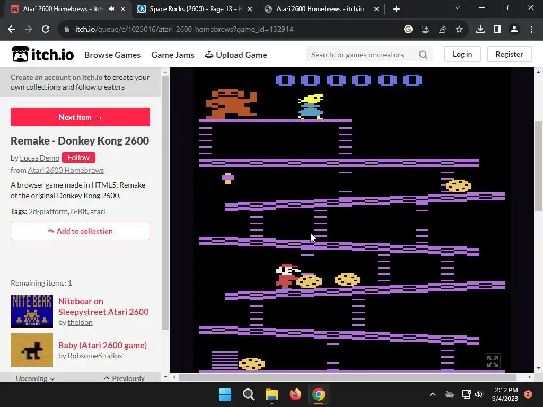Screen dimensions: 543x407
Task: Open Browse Games menu
Action: point(112,55)
